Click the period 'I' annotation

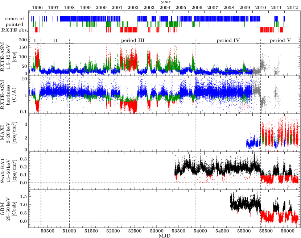click(35, 40)
